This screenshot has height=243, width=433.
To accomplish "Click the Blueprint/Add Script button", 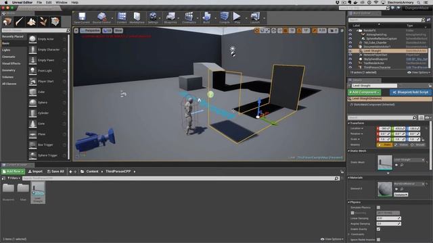I will (411, 92).
